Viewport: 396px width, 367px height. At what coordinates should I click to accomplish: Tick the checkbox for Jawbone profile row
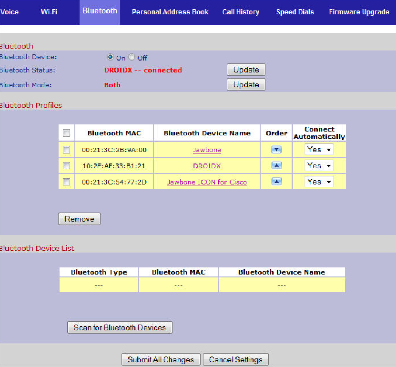pos(67,150)
